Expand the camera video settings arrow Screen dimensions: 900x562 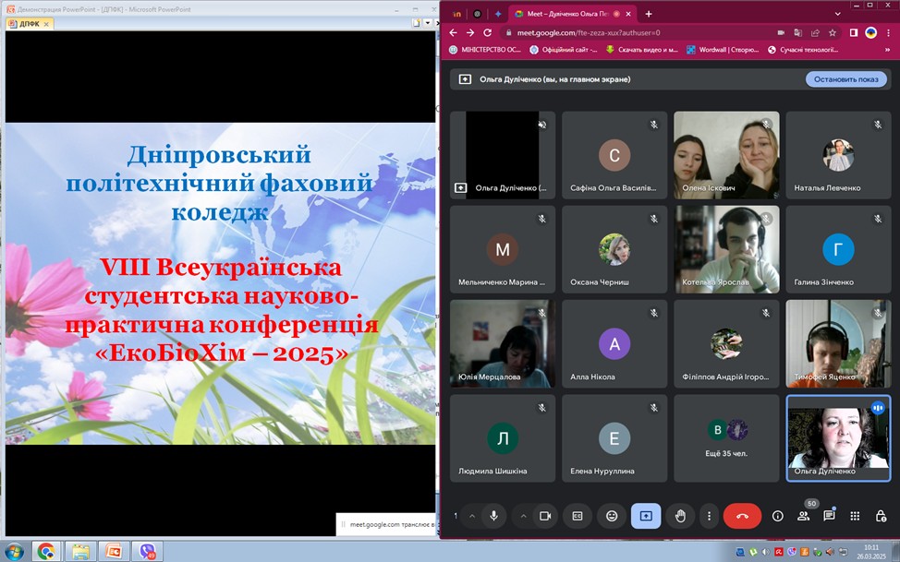click(523, 516)
